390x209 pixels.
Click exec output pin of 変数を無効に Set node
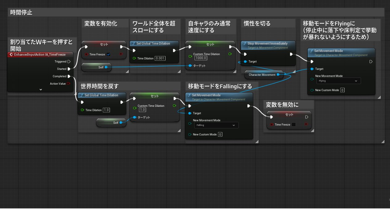(307, 117)
